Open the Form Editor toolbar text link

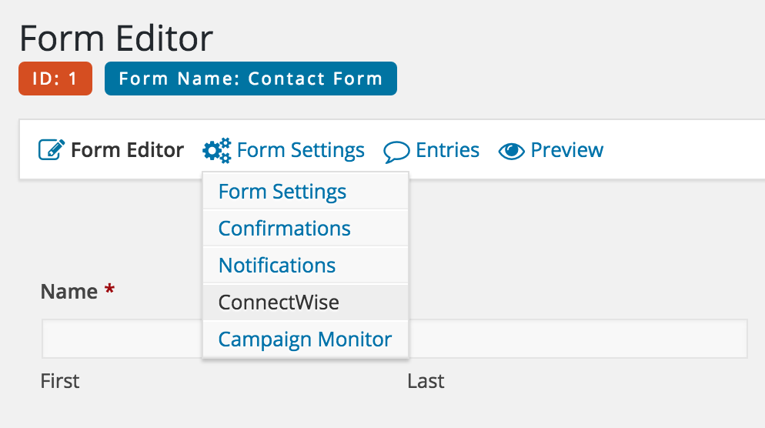pos(127,150)
